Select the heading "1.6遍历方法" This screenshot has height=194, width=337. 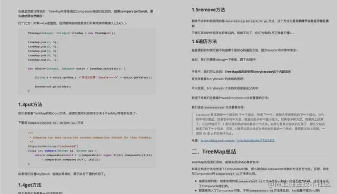[x=204, y=41]
